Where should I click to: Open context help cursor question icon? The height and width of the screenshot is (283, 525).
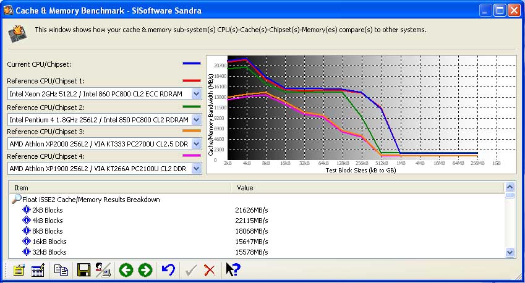[233, 269]
